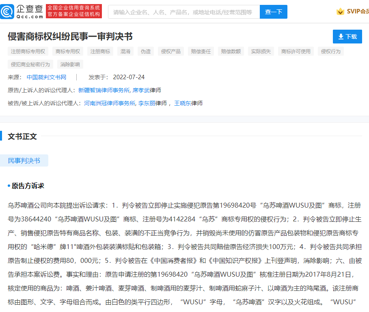Select the 混淆 tag
Viewport: 369px width, 312px height.
[x=125, y=51]
